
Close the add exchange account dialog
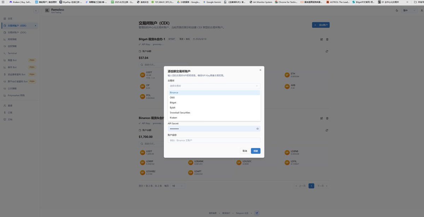[260, 70]
